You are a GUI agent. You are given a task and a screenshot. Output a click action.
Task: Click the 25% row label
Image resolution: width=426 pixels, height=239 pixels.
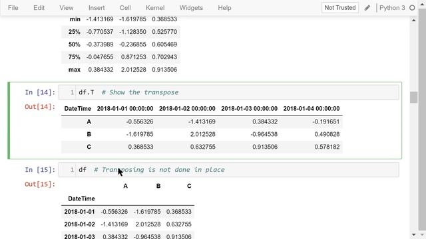coord(74,32)
